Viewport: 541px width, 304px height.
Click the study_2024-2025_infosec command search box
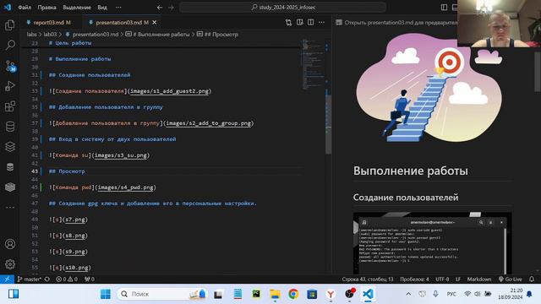[x=282, y=8]
